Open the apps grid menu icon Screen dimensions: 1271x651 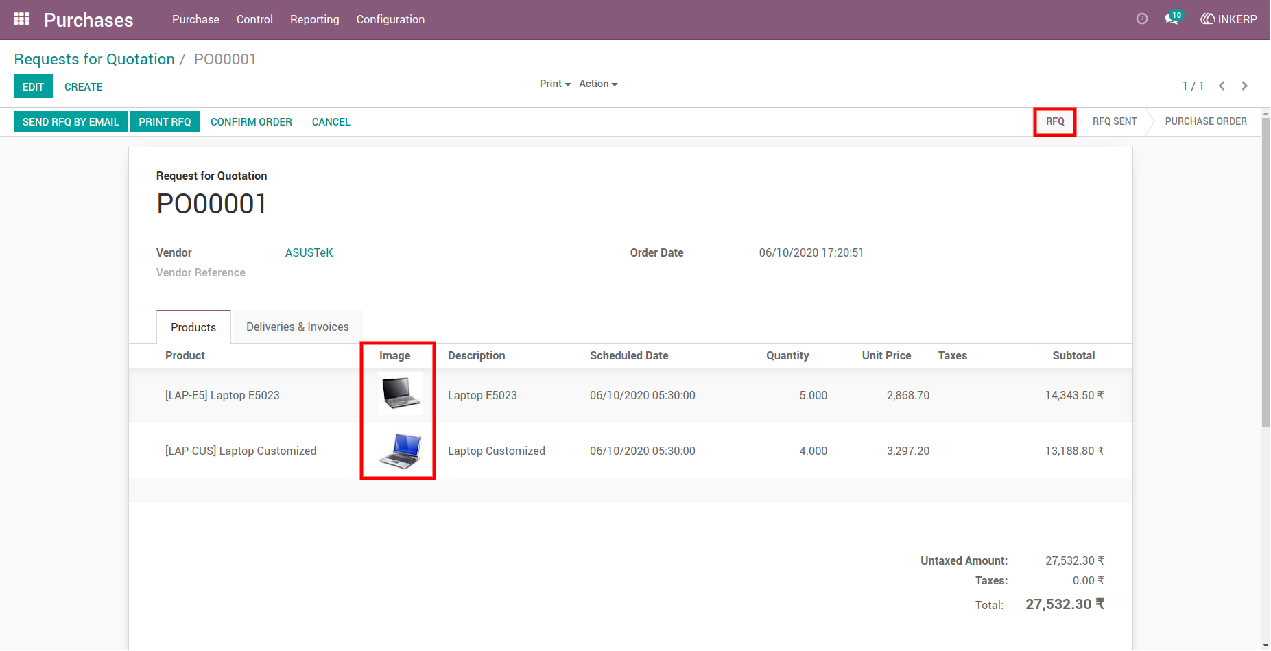tap(21, 19)
